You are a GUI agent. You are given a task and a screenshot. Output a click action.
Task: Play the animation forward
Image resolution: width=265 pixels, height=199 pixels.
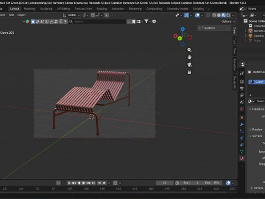click(83, 183)
